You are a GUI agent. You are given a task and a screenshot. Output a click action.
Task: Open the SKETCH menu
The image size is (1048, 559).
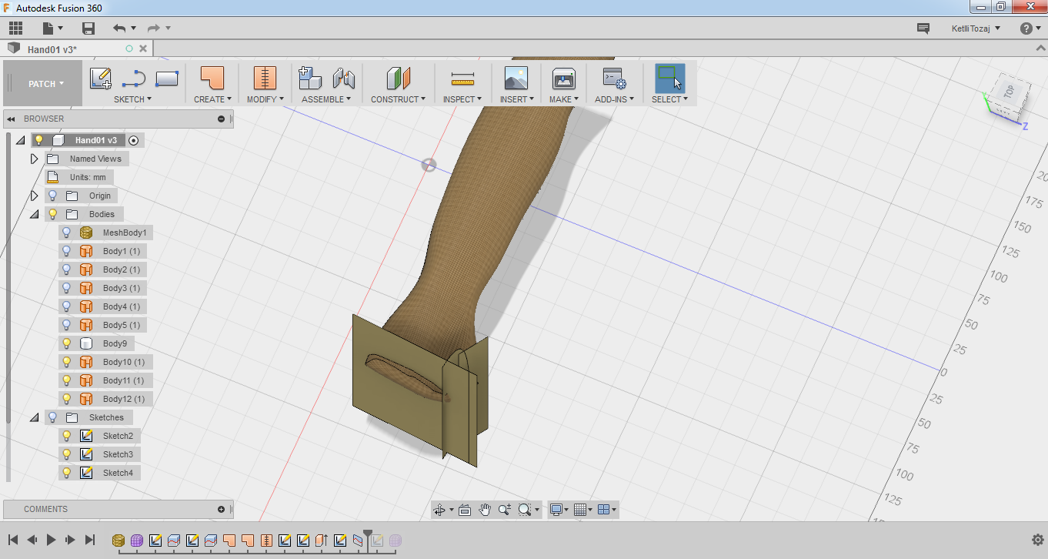pyautogui.click(x=132, y=99)
